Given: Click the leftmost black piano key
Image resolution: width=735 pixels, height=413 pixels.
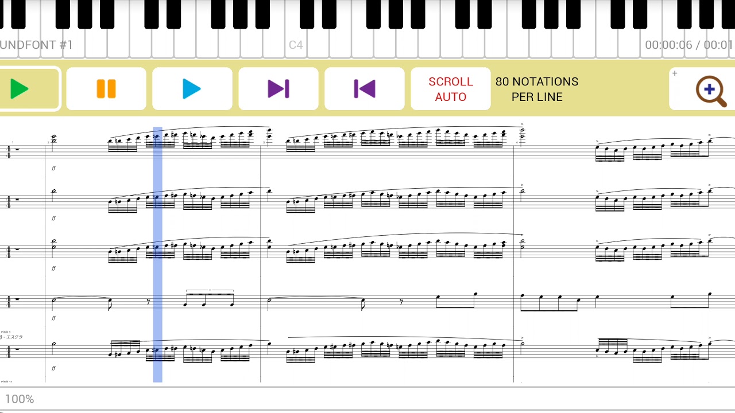Looking at the screenshot, I should click(x=18, y=14).
